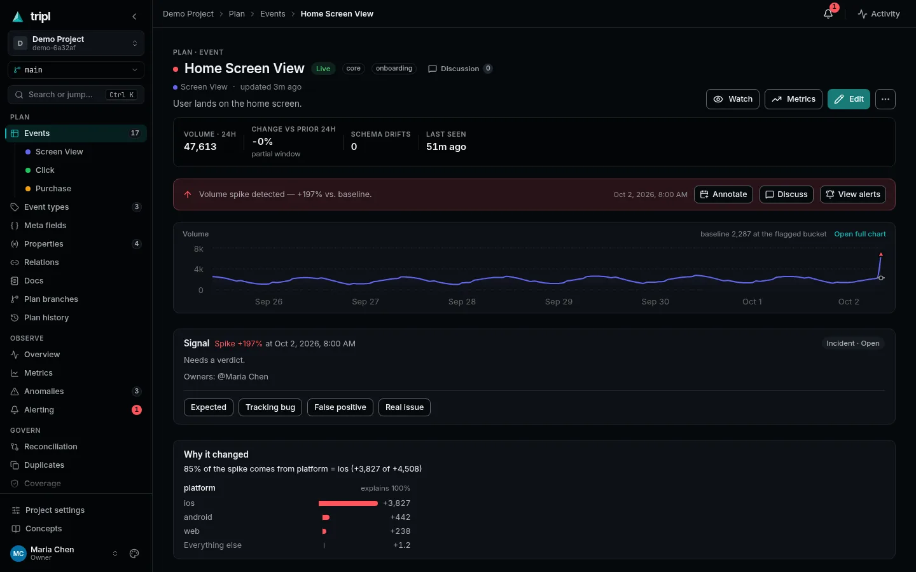This screenshot has width=916, height=572.
Task: Click the tripl logo icon
Action: pos(18,17)
